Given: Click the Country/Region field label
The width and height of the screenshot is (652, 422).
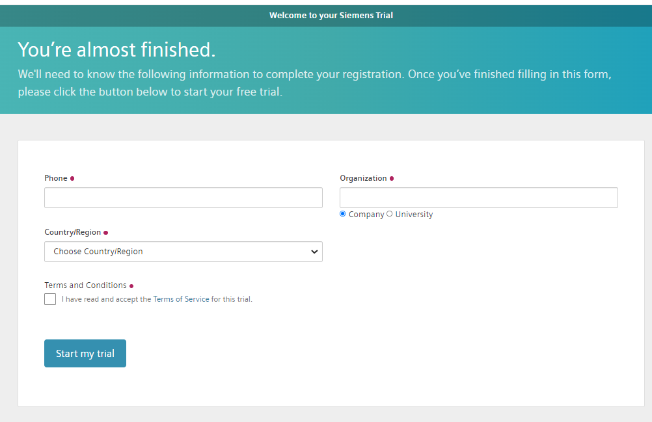Looking at the screenshot, I should [73, 232].
